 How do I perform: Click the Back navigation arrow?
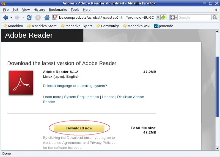click(5, 18)
